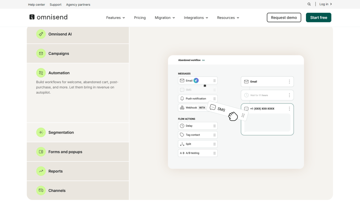Click the search magnifier icon

[x=309, y=4]
